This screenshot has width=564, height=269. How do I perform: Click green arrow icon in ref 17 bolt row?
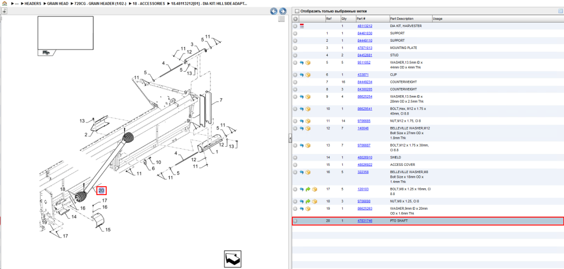click(308, 189)
